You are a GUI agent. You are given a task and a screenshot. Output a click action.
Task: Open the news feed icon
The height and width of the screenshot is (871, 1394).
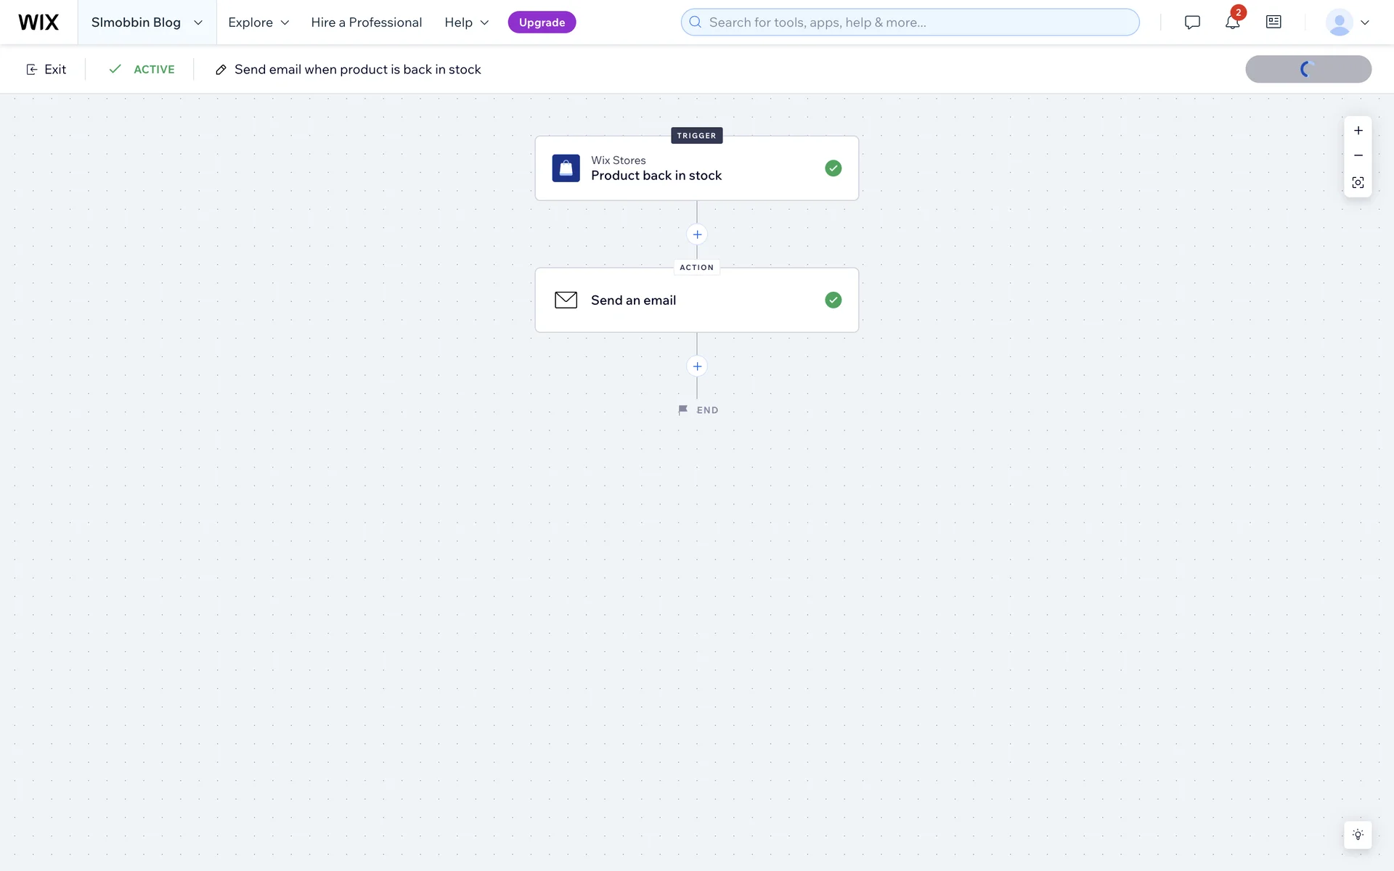pyautogui.click(x=1273, y=23)
